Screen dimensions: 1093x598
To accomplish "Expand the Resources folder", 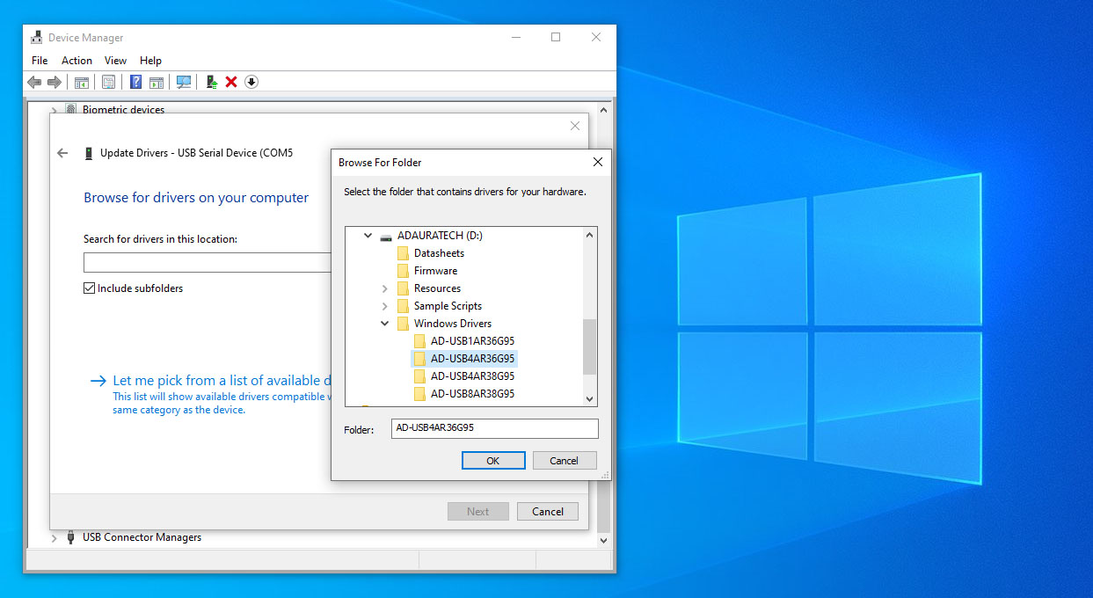I will click(x=385, y=288).
